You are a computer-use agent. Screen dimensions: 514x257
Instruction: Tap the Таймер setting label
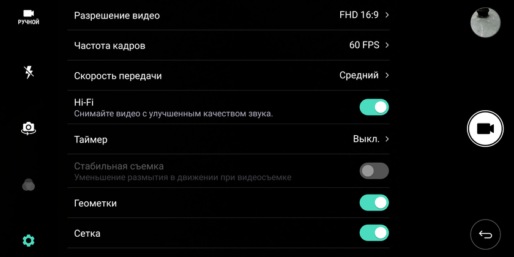click(x=91, y=140)
